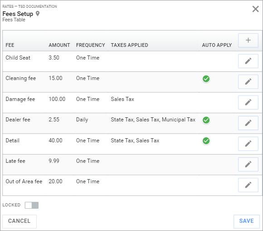Click the Frequency column header

click(x=90, y=45)
